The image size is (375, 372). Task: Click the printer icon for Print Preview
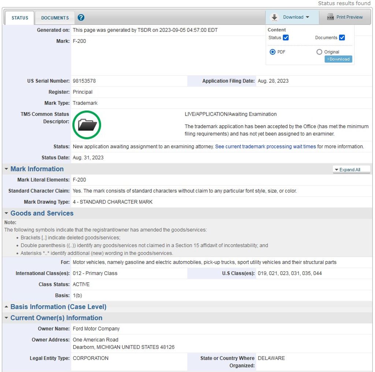330,17
